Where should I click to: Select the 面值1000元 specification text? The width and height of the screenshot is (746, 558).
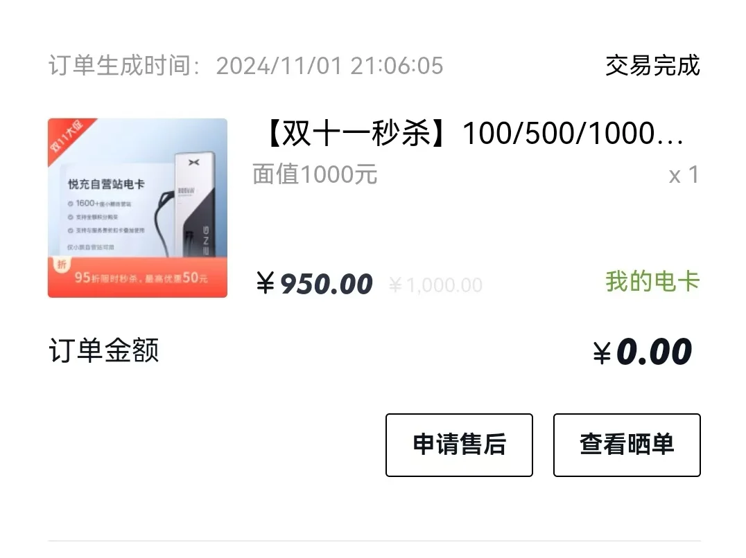coord(315,174)
